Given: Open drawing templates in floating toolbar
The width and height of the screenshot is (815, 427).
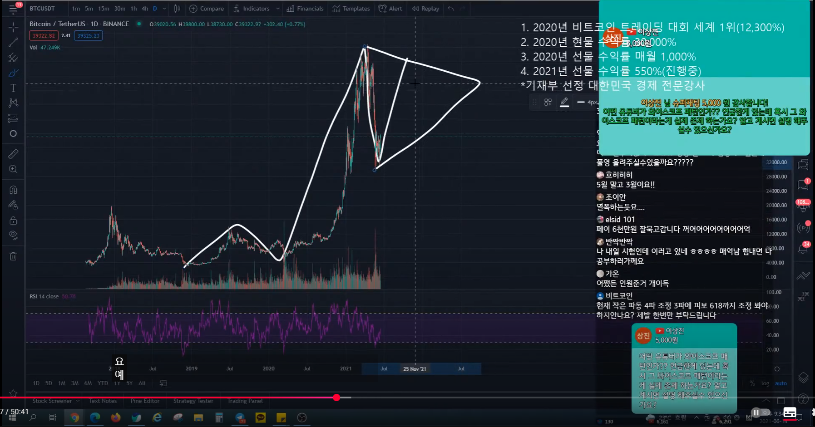Looking at the screenshot, I should coord(548,103).
